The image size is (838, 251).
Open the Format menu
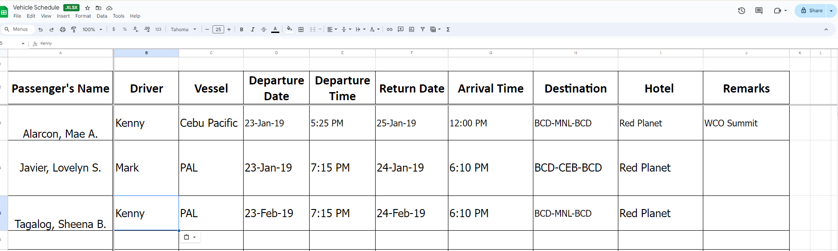(x=83, y=16)
